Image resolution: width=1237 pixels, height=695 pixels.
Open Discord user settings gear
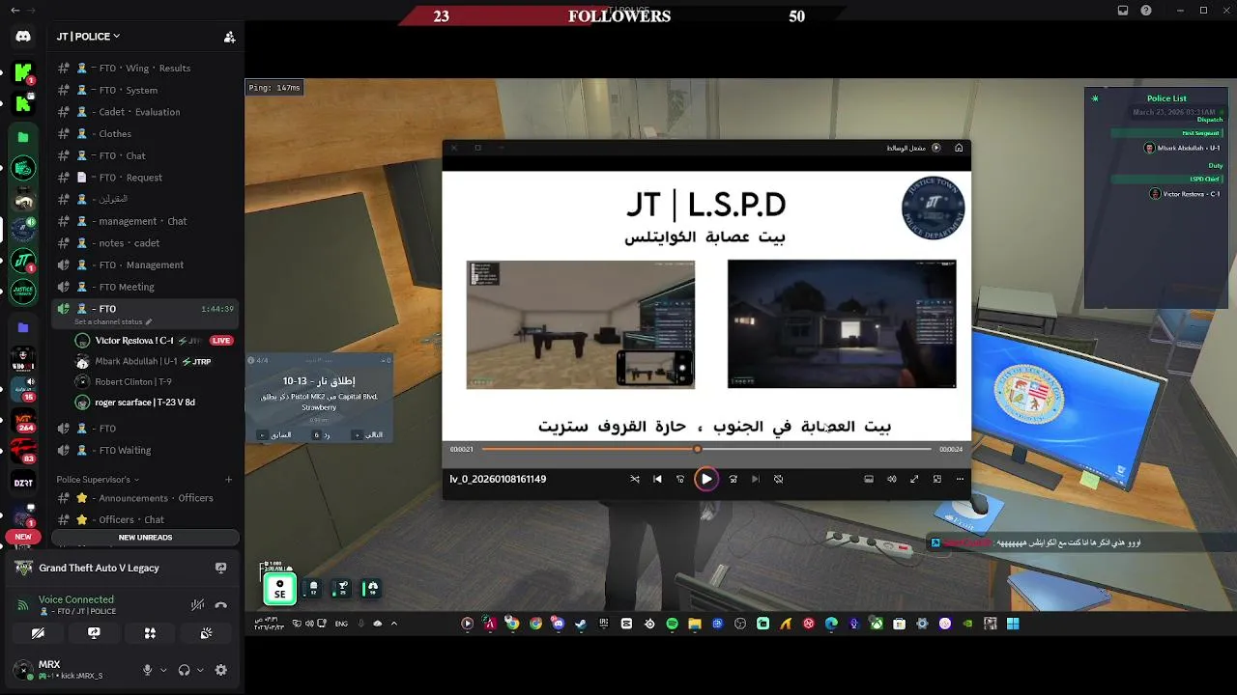click(221, 670)
